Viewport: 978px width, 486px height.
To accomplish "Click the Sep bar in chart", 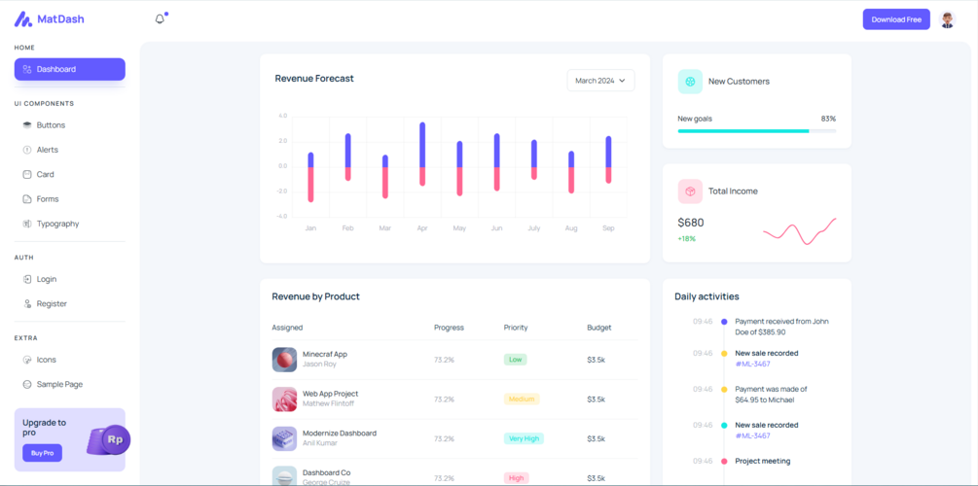I will click(608, 159).
